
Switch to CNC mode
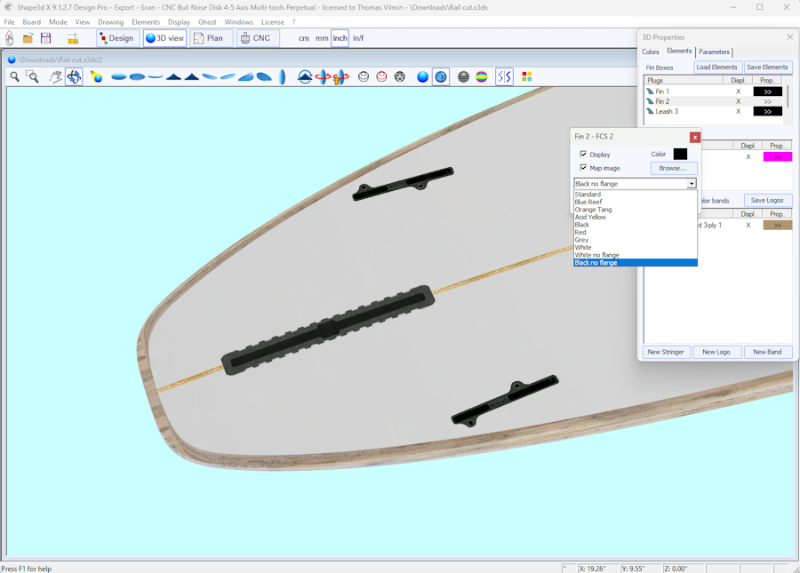[256, 38]
